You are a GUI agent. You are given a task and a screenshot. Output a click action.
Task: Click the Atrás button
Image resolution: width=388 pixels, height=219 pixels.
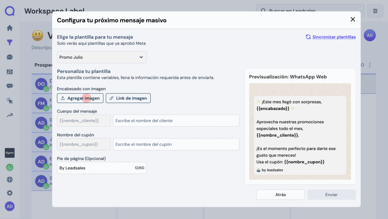(280, 195)
